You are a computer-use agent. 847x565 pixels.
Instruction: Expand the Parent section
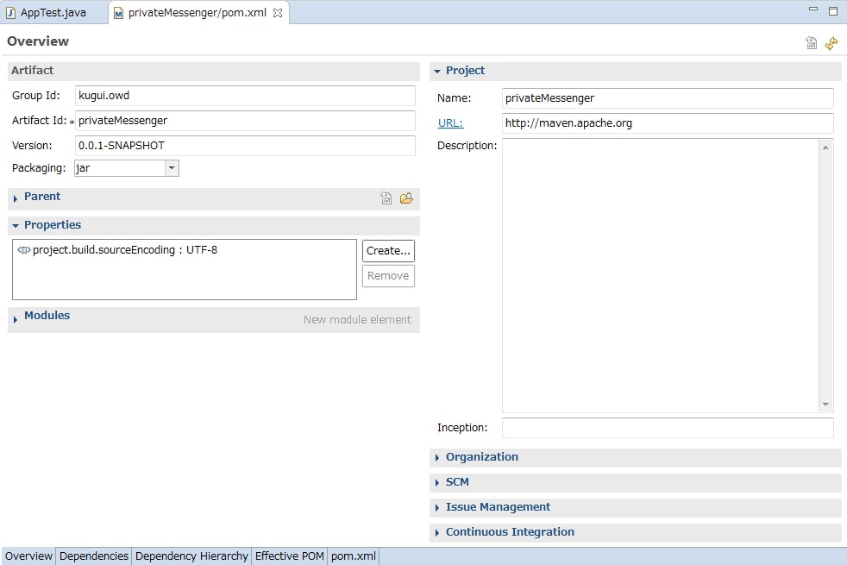16,198
